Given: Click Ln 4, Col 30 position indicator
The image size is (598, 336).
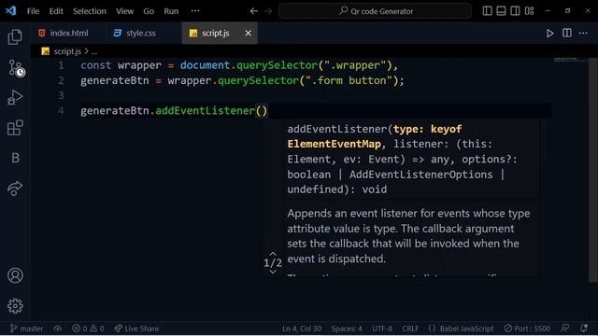Looking at the screenshot, I should 302,329.
